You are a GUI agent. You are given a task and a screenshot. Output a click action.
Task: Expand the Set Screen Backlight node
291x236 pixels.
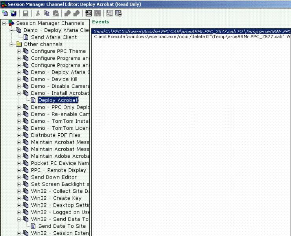click(x=19, y=184)
